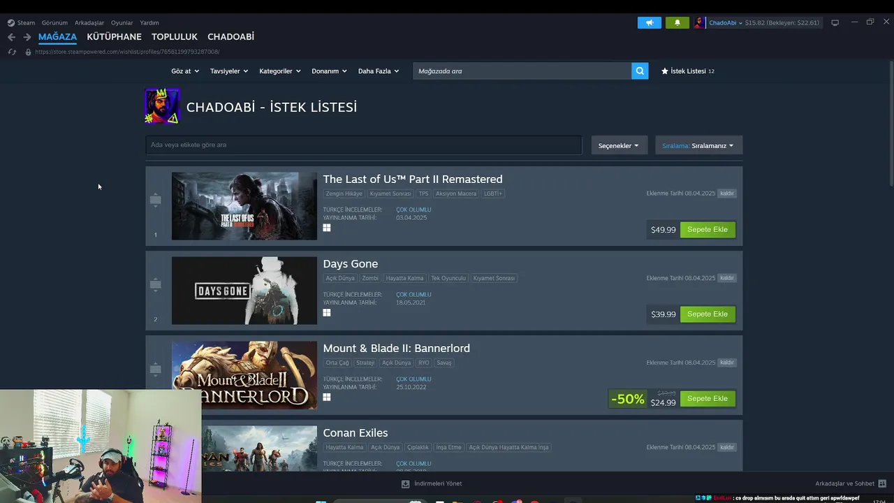Viewport: 894px width, 503px height.
Task: Remove Conan Exiles from wishlist
Action: pos(727,447)
